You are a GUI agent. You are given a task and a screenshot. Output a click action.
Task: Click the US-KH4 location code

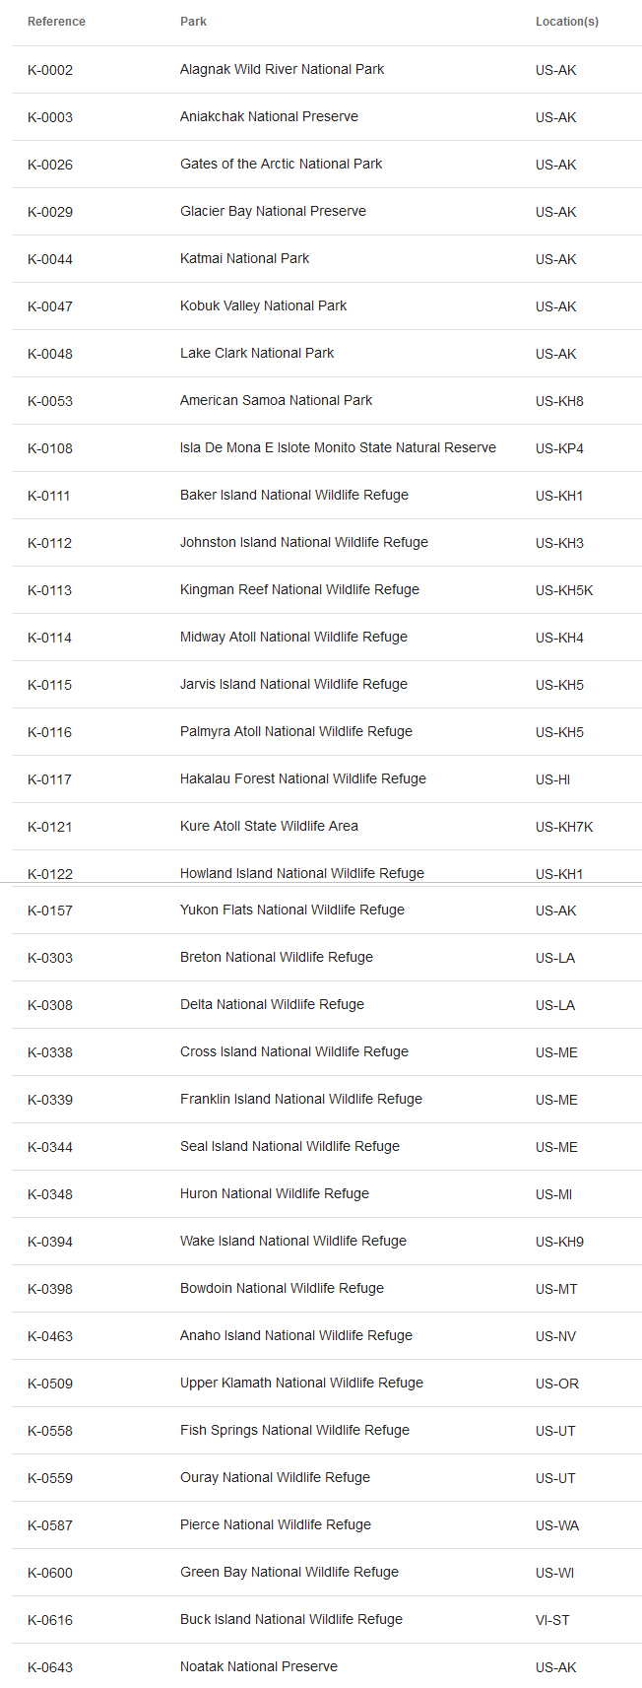pos(559,638)
